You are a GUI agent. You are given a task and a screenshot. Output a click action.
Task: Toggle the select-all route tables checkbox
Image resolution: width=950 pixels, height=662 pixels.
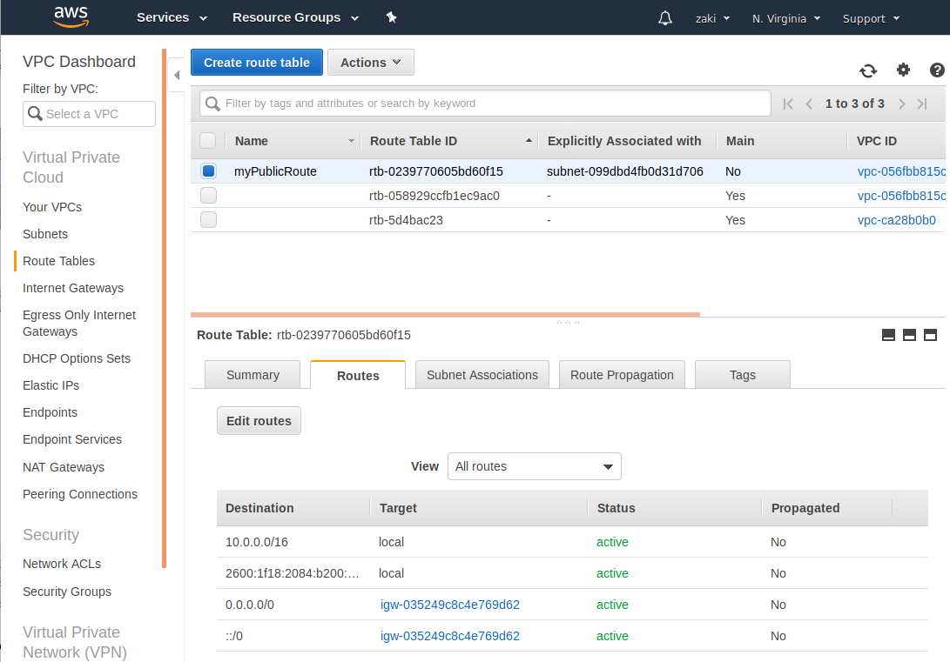[x=208, y=140]
